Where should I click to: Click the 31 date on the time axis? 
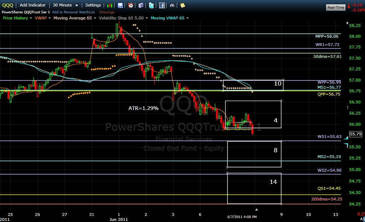pos(92,214)
